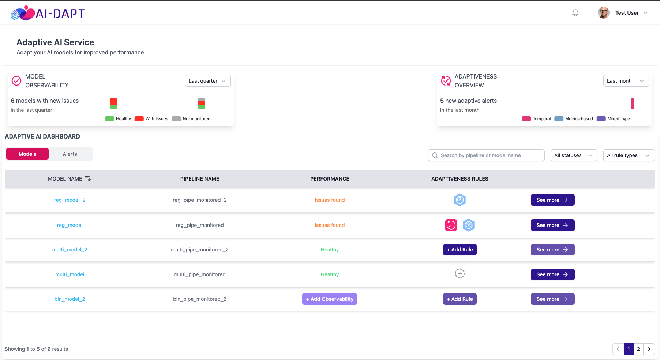Click the search magnifier icon
Image resolution: width=660 pixels, height=360 pixels.
435,155
